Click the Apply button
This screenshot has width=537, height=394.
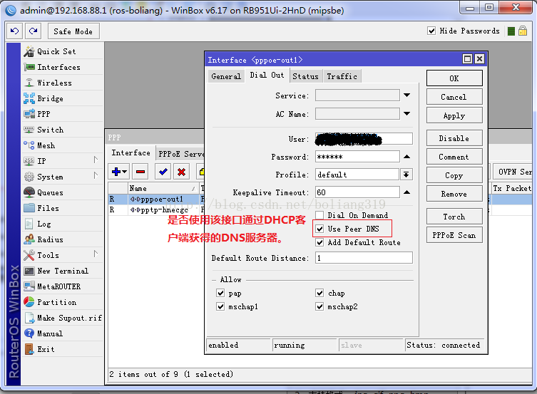click(x=454, y=115)
